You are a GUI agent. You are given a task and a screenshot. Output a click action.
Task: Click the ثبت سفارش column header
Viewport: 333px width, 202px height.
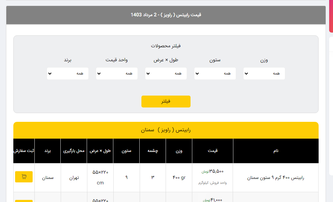coord(24,151)
